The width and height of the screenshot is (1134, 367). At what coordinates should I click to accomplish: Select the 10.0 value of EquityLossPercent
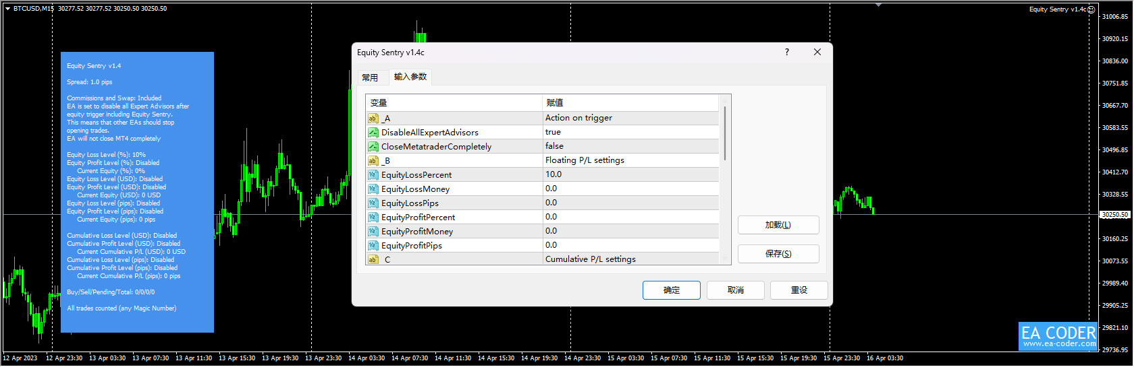tap(631, 174)
